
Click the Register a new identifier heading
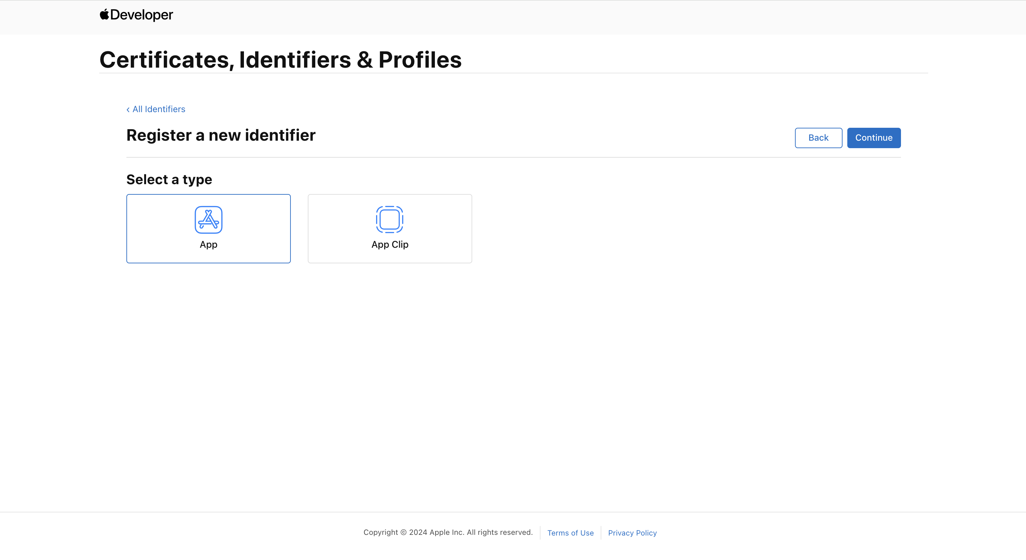[x=220, y=136]
